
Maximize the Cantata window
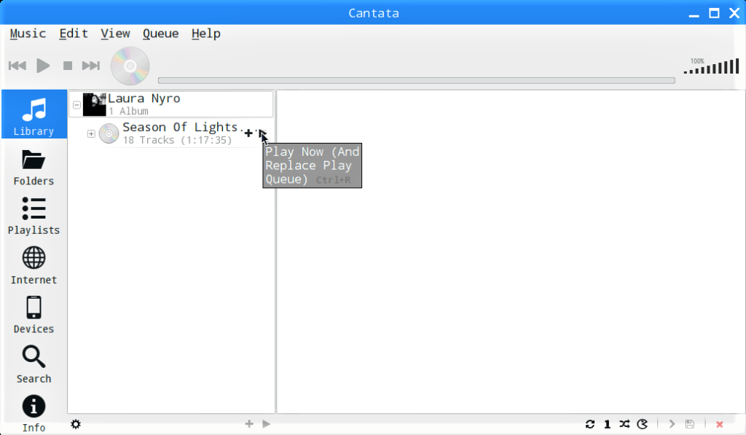click(714, 13)
